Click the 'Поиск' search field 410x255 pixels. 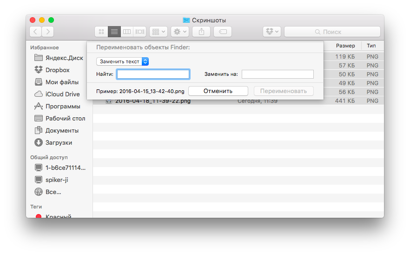click(332, 32)
